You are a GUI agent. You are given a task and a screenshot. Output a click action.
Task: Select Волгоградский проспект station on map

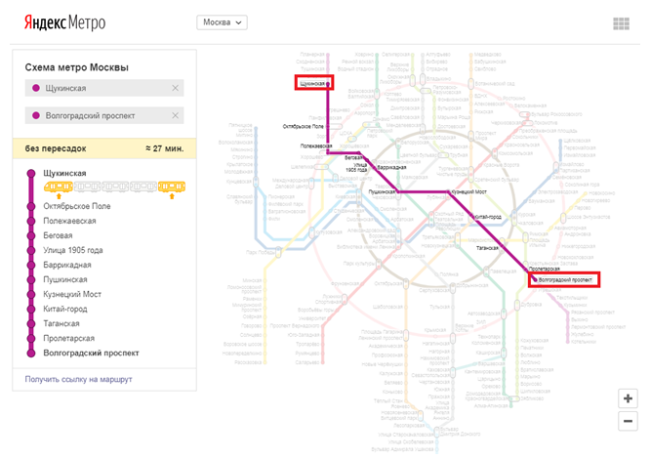tap(564, 280)
